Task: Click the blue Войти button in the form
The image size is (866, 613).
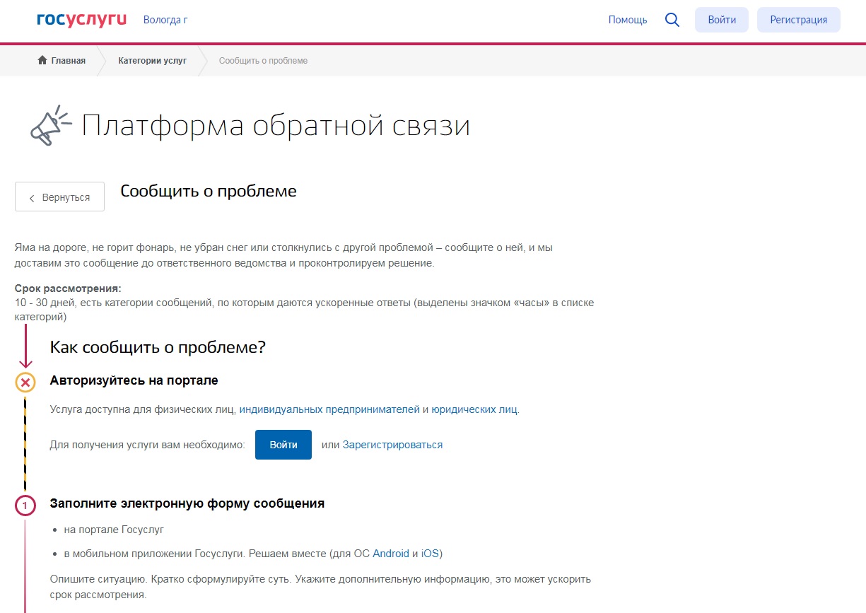Action: tap(283, 444)
